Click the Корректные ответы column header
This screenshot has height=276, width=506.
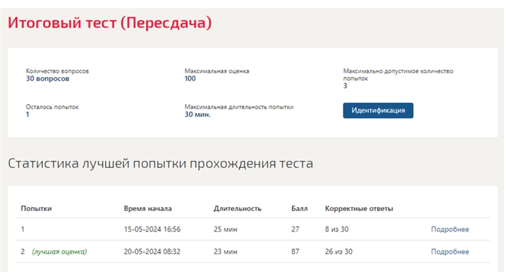[359, 208]
